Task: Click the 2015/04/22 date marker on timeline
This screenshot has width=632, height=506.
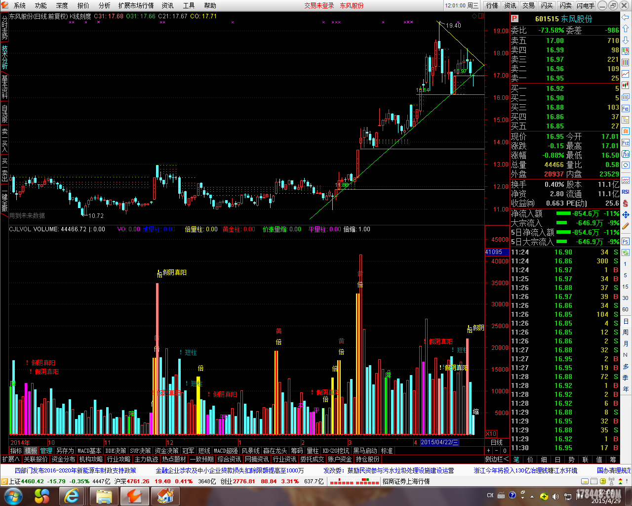Action: [439, 442]
